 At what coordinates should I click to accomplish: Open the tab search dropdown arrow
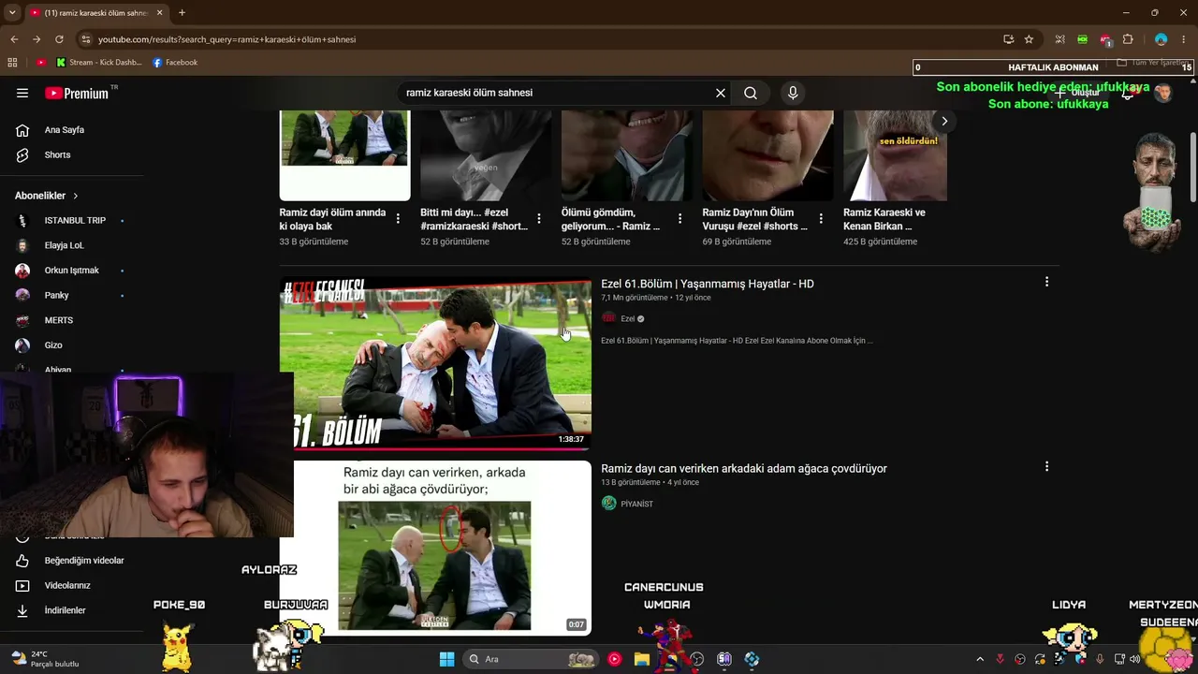pos(12,12)
